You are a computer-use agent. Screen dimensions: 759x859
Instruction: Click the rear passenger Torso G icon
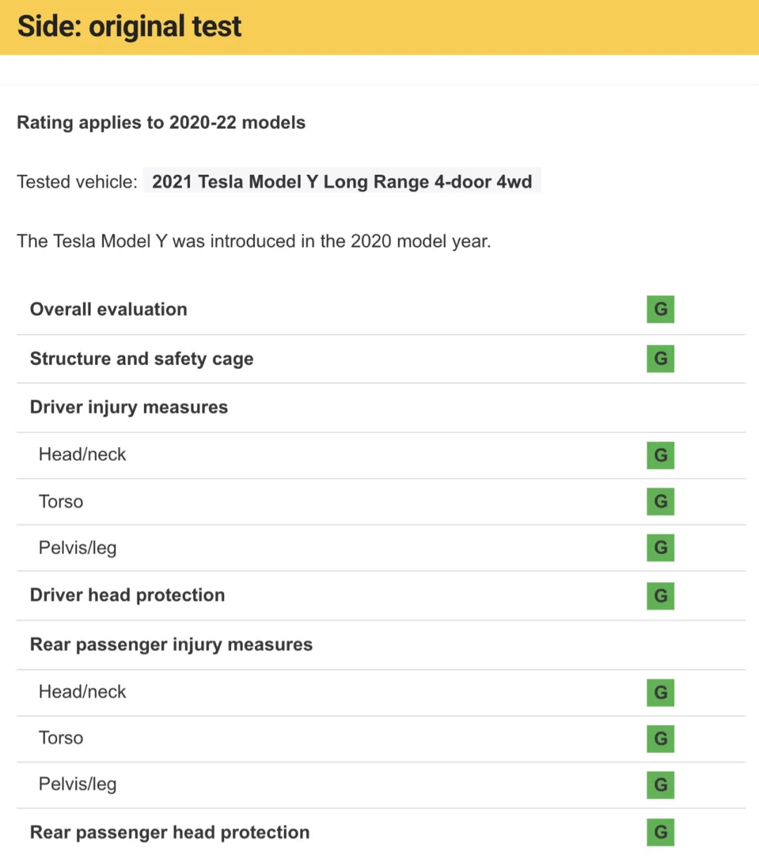click(x=660, y=739)
